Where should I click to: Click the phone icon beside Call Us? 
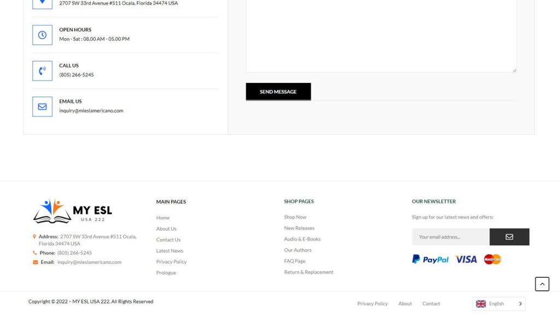(42, 71)
